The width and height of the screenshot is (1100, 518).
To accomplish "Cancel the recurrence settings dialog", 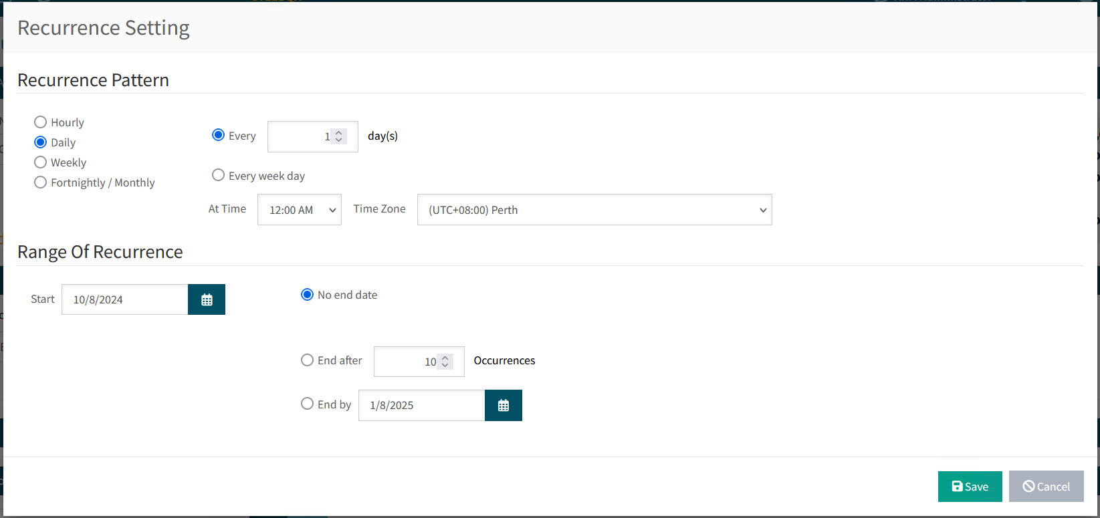I will point(1046,487).
